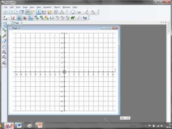Choose the Scribble pencil tool
This screenshot has width=172, height=129.
4,36
